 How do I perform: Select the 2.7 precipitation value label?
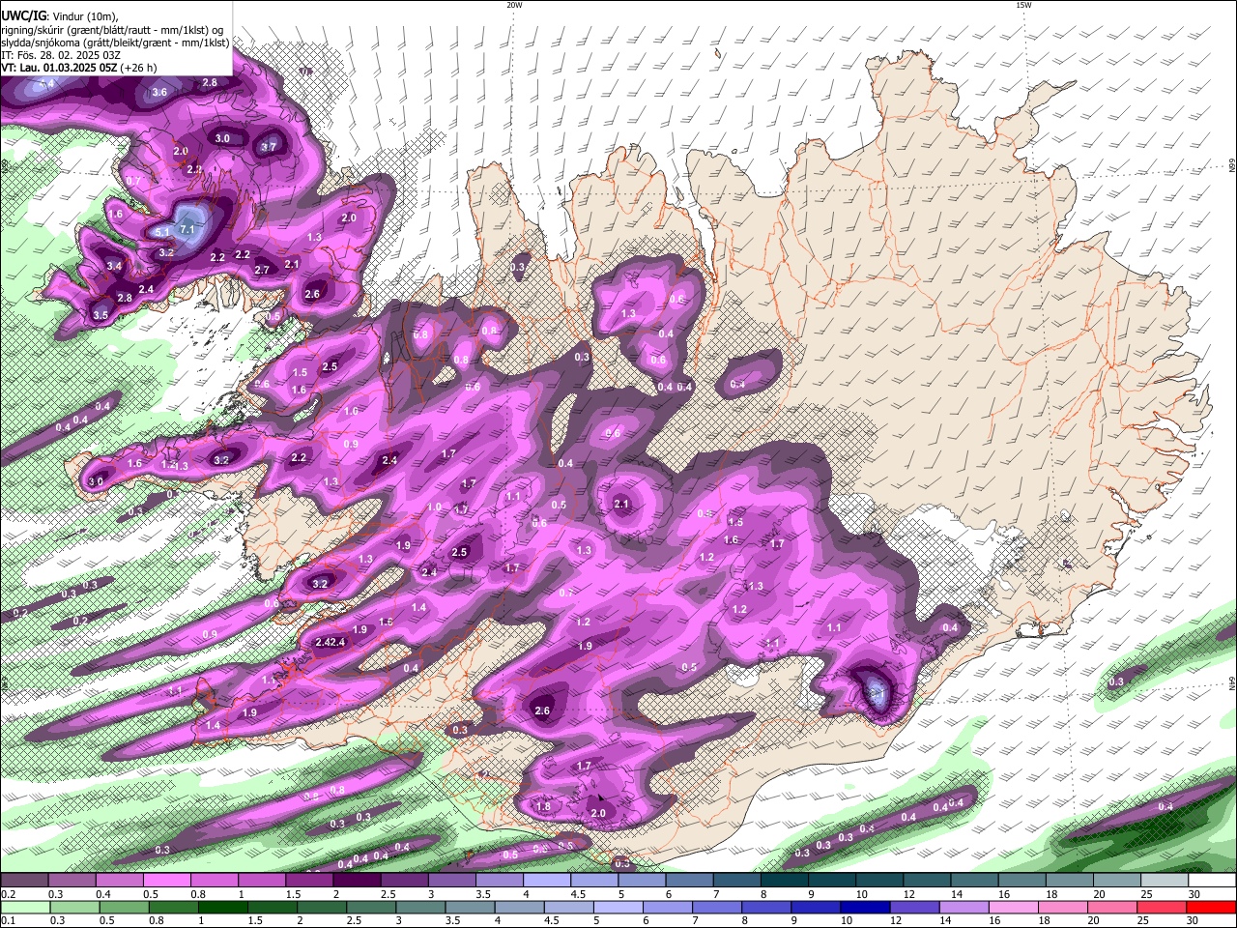click(262, 270)
